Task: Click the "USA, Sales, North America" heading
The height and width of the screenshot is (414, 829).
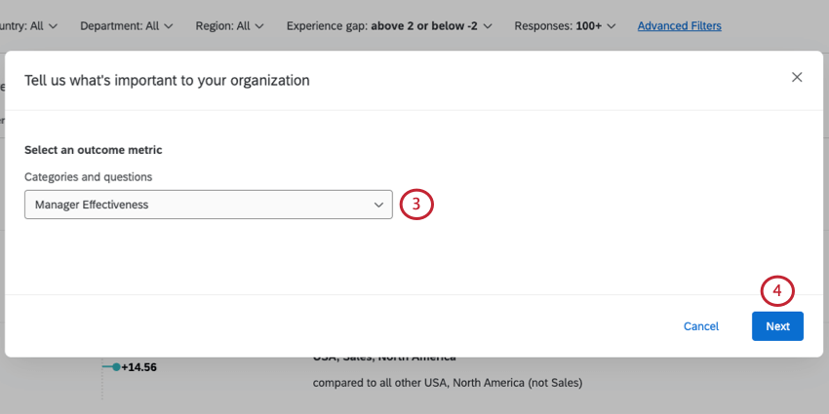Action: [x=384, y=358]
